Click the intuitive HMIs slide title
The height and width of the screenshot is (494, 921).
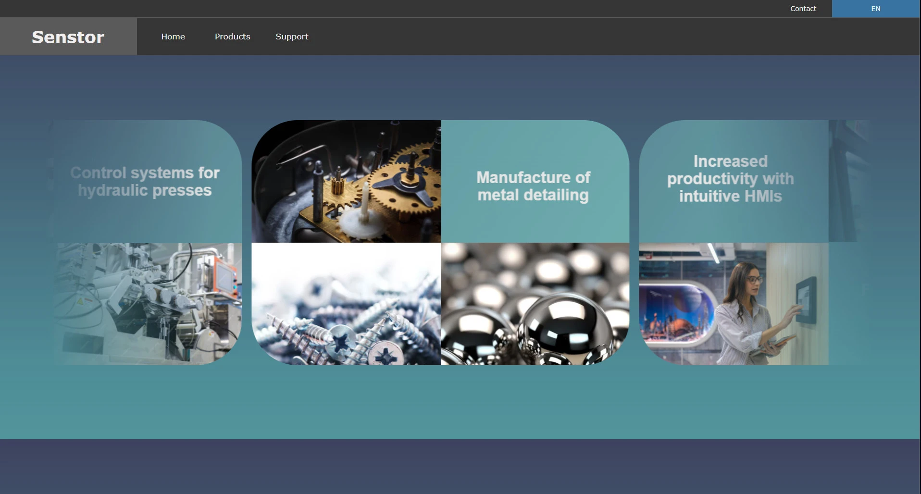[730, 179]
